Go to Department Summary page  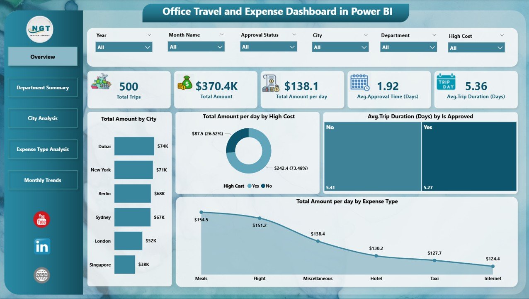point(43,88)
